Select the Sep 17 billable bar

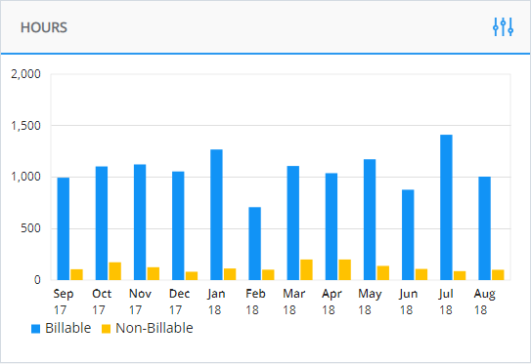(64, 228)
